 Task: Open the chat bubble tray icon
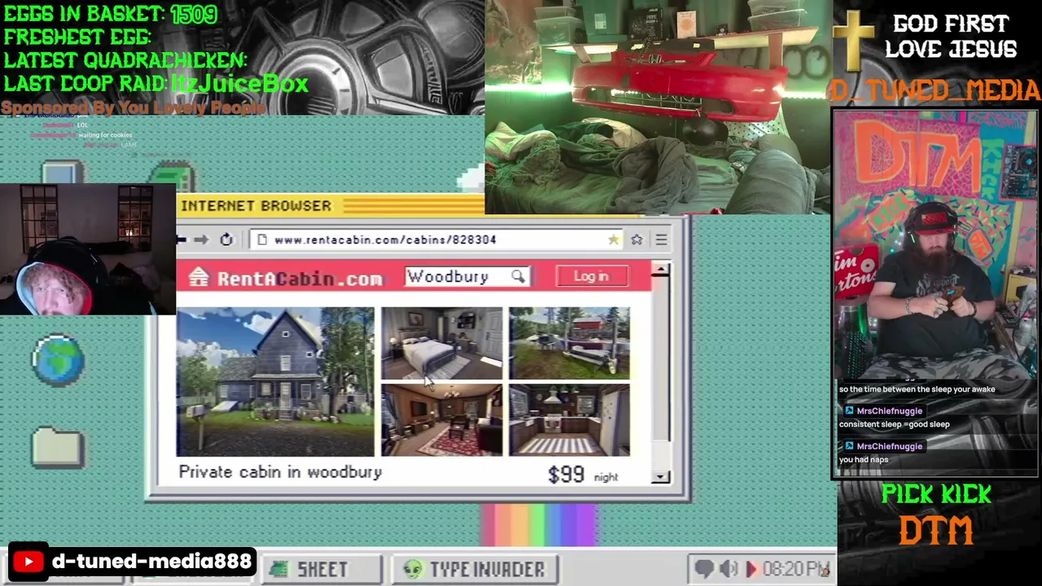[704, 569]
